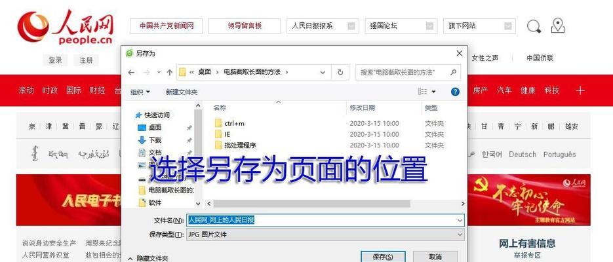The height and width of the screenshot is (262, 613).
Task: Click the plus icon in red navigation bar
Action: pyautogui.click(x=581, y=90)
